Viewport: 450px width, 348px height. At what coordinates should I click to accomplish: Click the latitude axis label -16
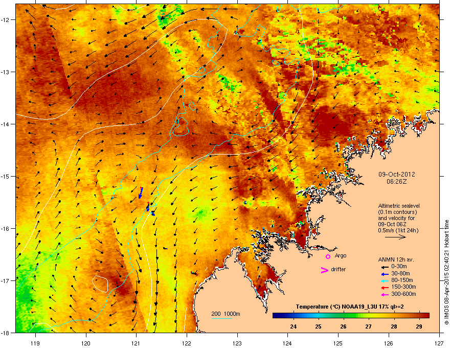pos(6,229)
